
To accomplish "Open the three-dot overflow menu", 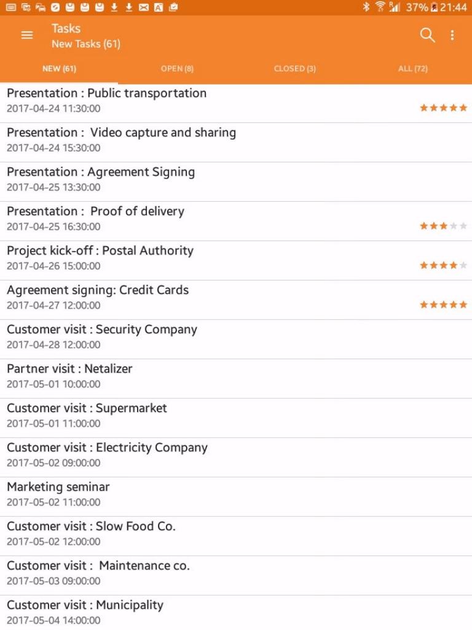I will pos(452,35).
